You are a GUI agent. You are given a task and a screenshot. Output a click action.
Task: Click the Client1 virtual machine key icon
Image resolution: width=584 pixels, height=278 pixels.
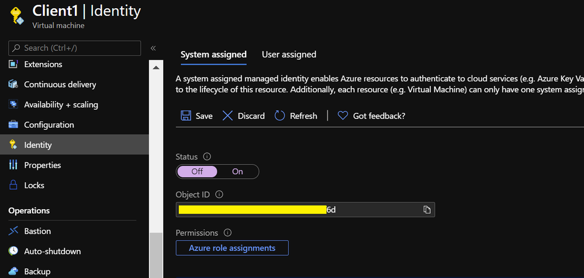point(16,17)
